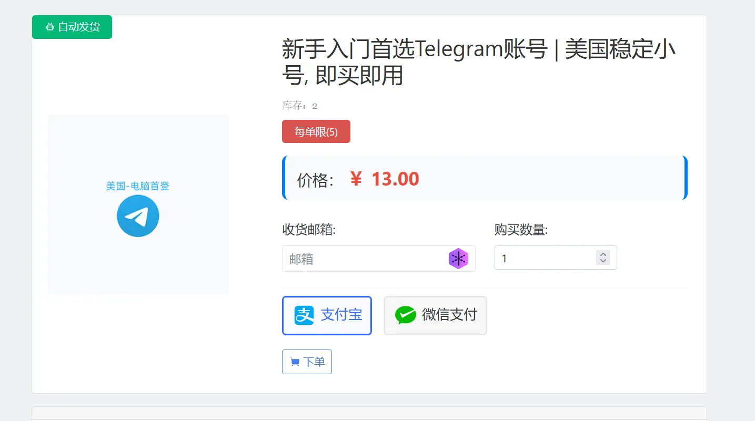Click the 库存 stock count text
The image size is (755, 421).
pos(300,106)
